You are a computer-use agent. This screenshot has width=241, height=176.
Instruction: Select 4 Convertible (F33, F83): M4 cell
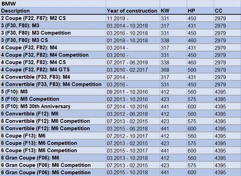pos(53,77)
